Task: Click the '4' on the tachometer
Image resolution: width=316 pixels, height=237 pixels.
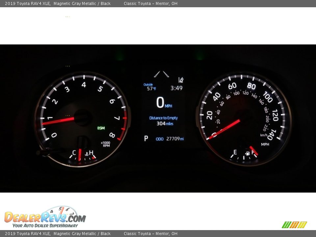Action: [x=84, y=85]
